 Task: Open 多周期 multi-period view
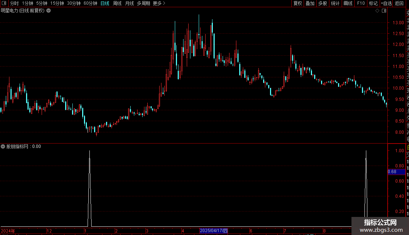(143, 3)
